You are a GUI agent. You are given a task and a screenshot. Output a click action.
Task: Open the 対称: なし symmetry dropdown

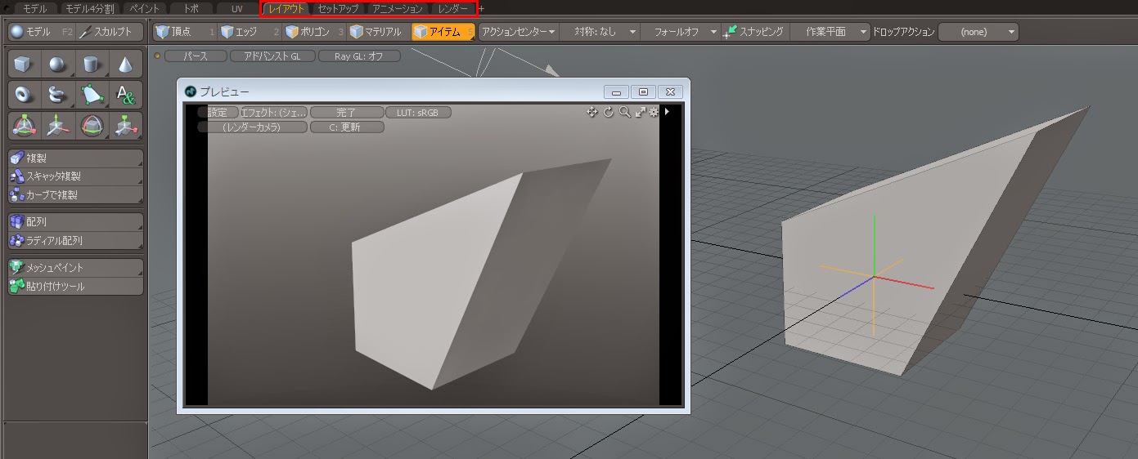tap(605, 32)
